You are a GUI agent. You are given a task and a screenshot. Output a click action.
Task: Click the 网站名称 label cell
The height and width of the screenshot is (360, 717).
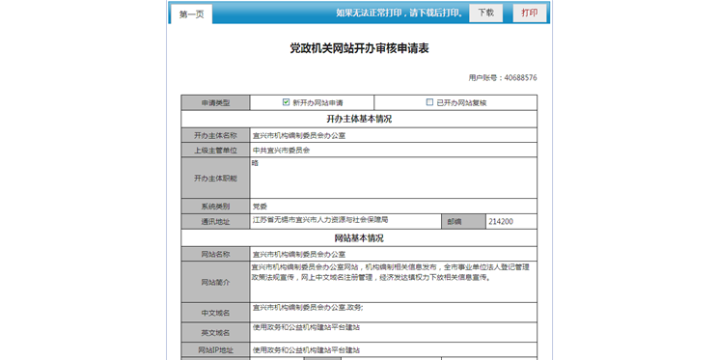click(x=215, y=255)
